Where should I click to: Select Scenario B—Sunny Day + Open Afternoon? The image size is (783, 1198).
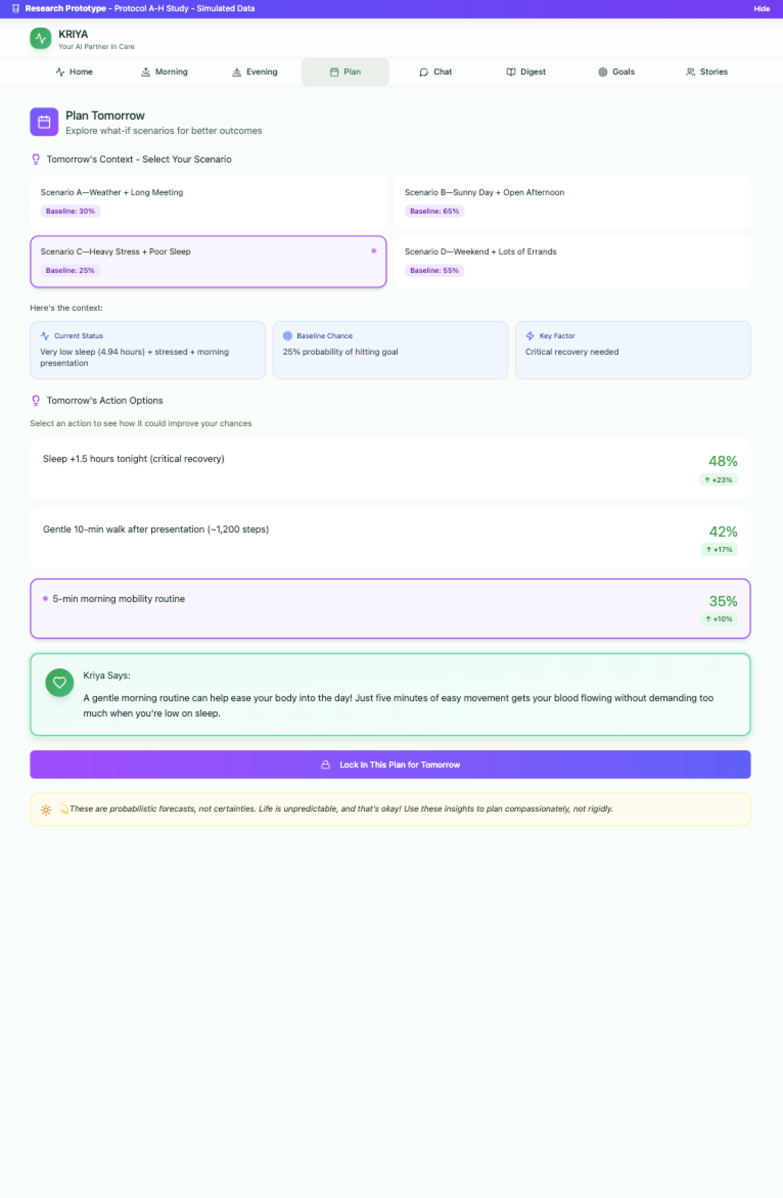click(x=572, y=202)
